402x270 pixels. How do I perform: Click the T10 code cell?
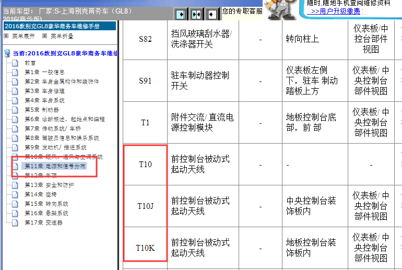[145, 165]
